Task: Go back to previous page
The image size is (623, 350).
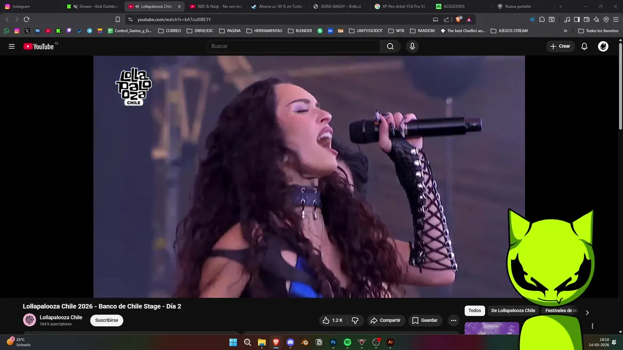Action: coord(7,19)
